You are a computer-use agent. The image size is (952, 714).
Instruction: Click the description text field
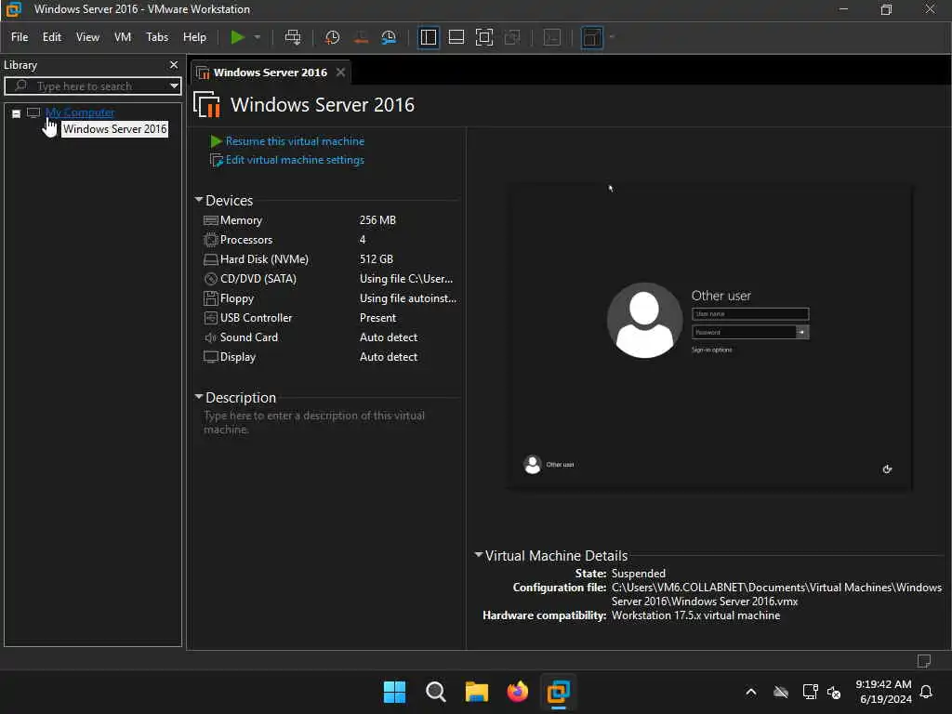point(314,422)
